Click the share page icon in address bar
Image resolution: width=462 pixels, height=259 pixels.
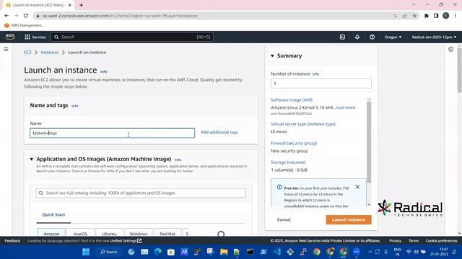pyautogui.click(x=405, y=16)
